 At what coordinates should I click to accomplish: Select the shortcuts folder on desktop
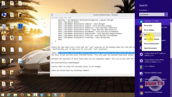pos(4,50)
